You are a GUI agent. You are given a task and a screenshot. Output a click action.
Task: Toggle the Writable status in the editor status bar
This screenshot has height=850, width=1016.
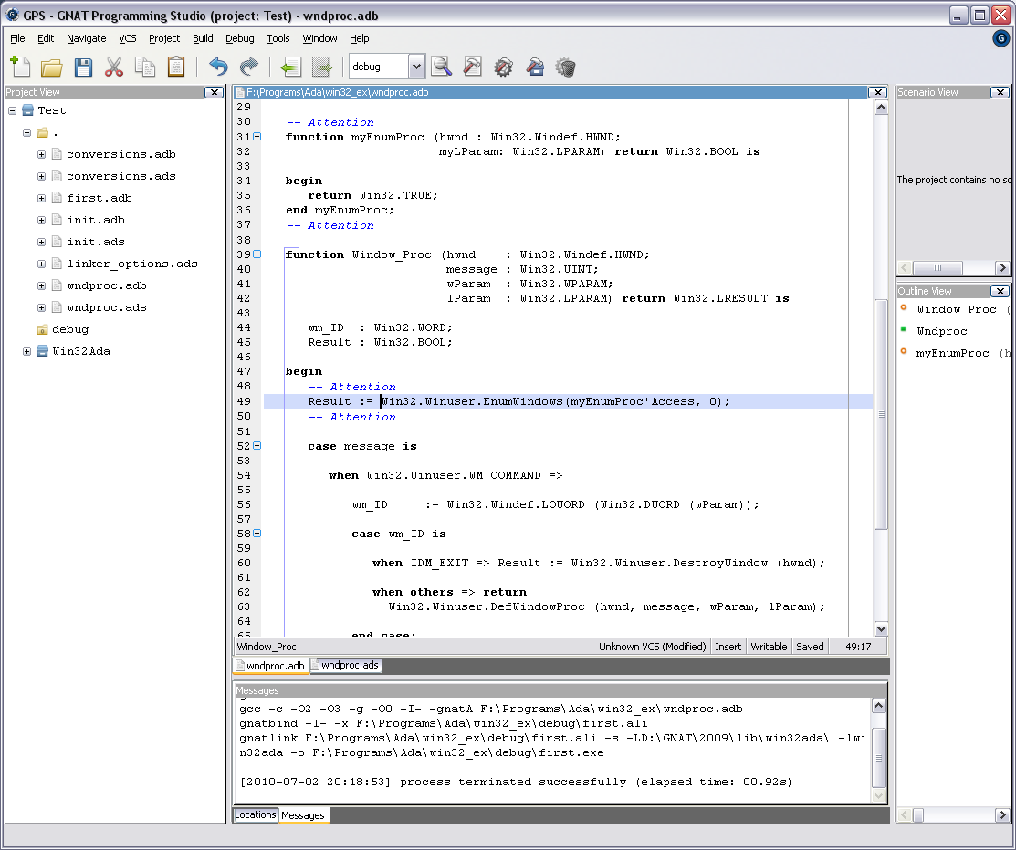pos(769,647)
